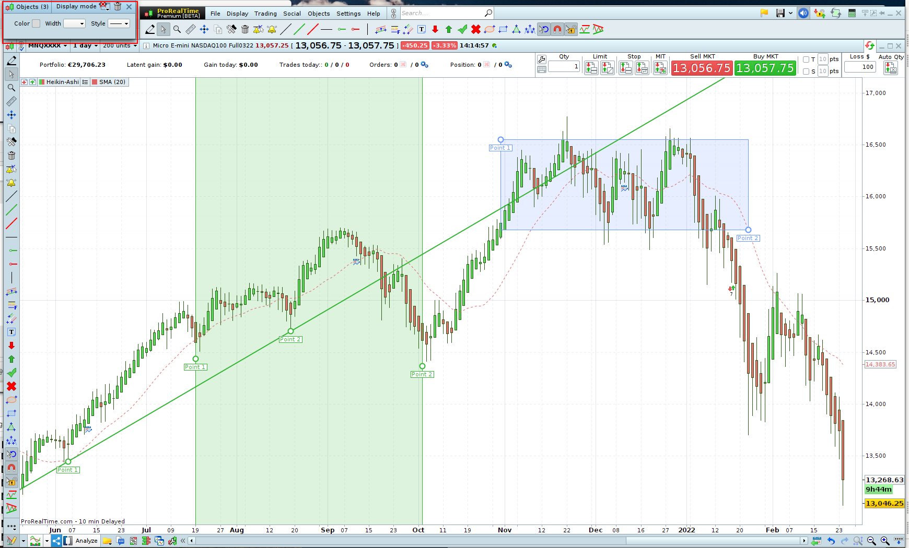
Task: Select the zoom magnifier tool in top toolbar
Action: click(x=177, y=29)
